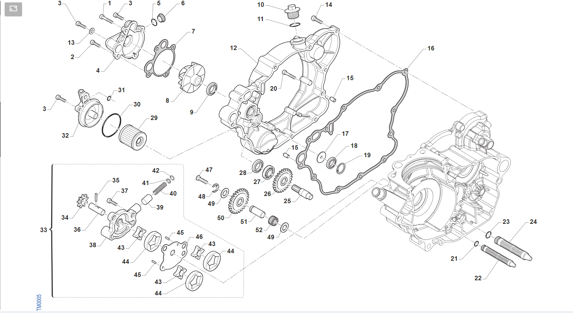Click callout number 47 label

click(x=209, y=170)
